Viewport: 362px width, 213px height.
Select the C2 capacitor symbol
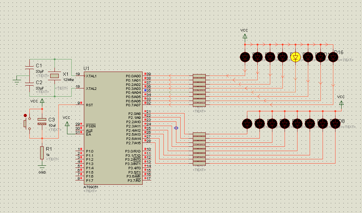coord(29,84)
